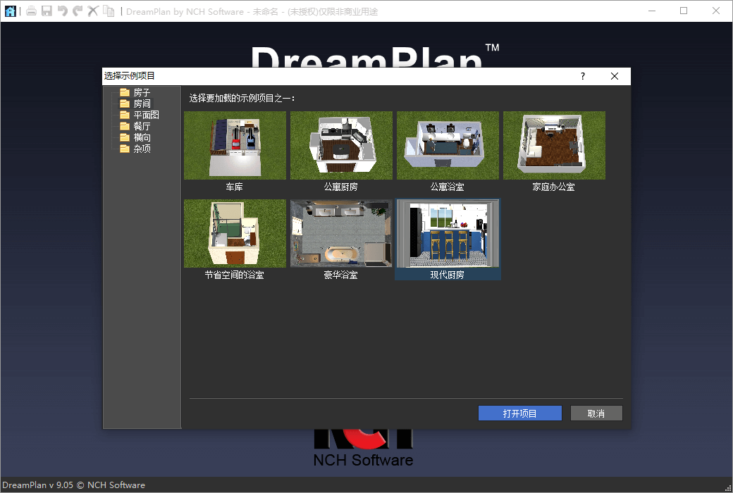The width and height of the screenshot is (733, 493).
Task: Select the 车库 sample project thumbnail
Action: pyautogui.click(x=235, y=145)
